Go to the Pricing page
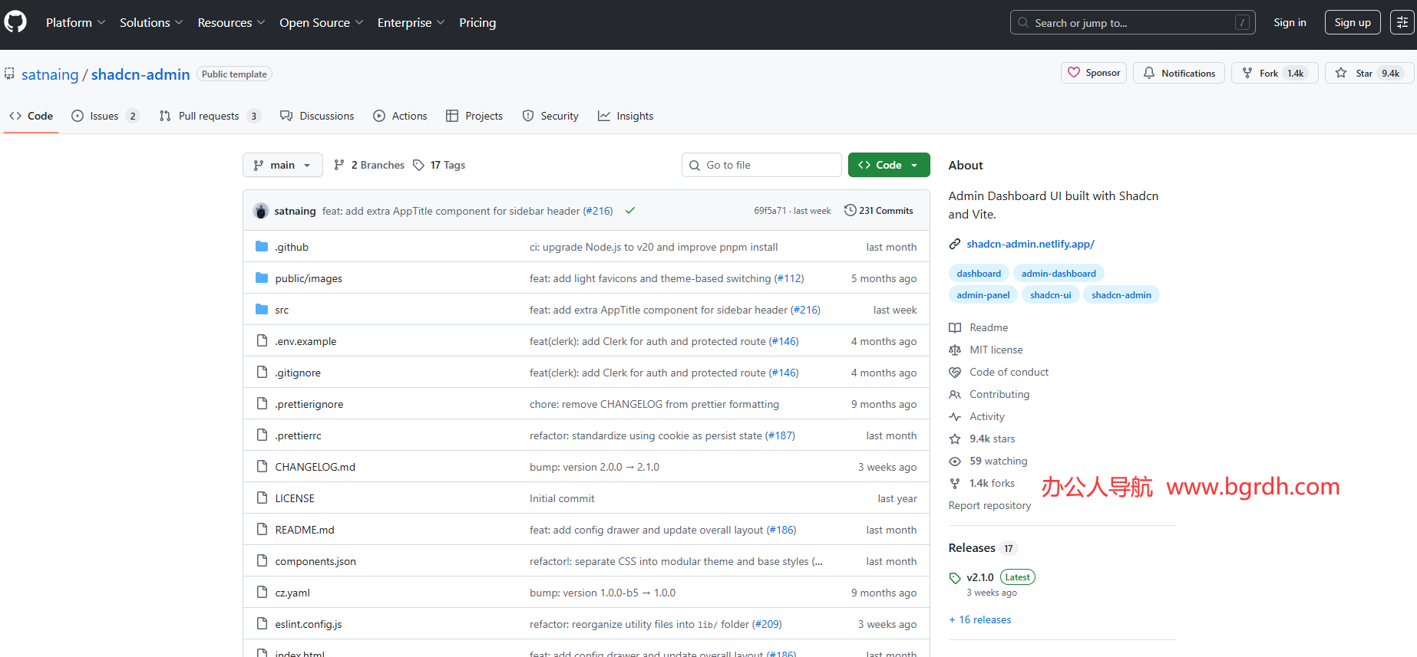 point(477,23)
